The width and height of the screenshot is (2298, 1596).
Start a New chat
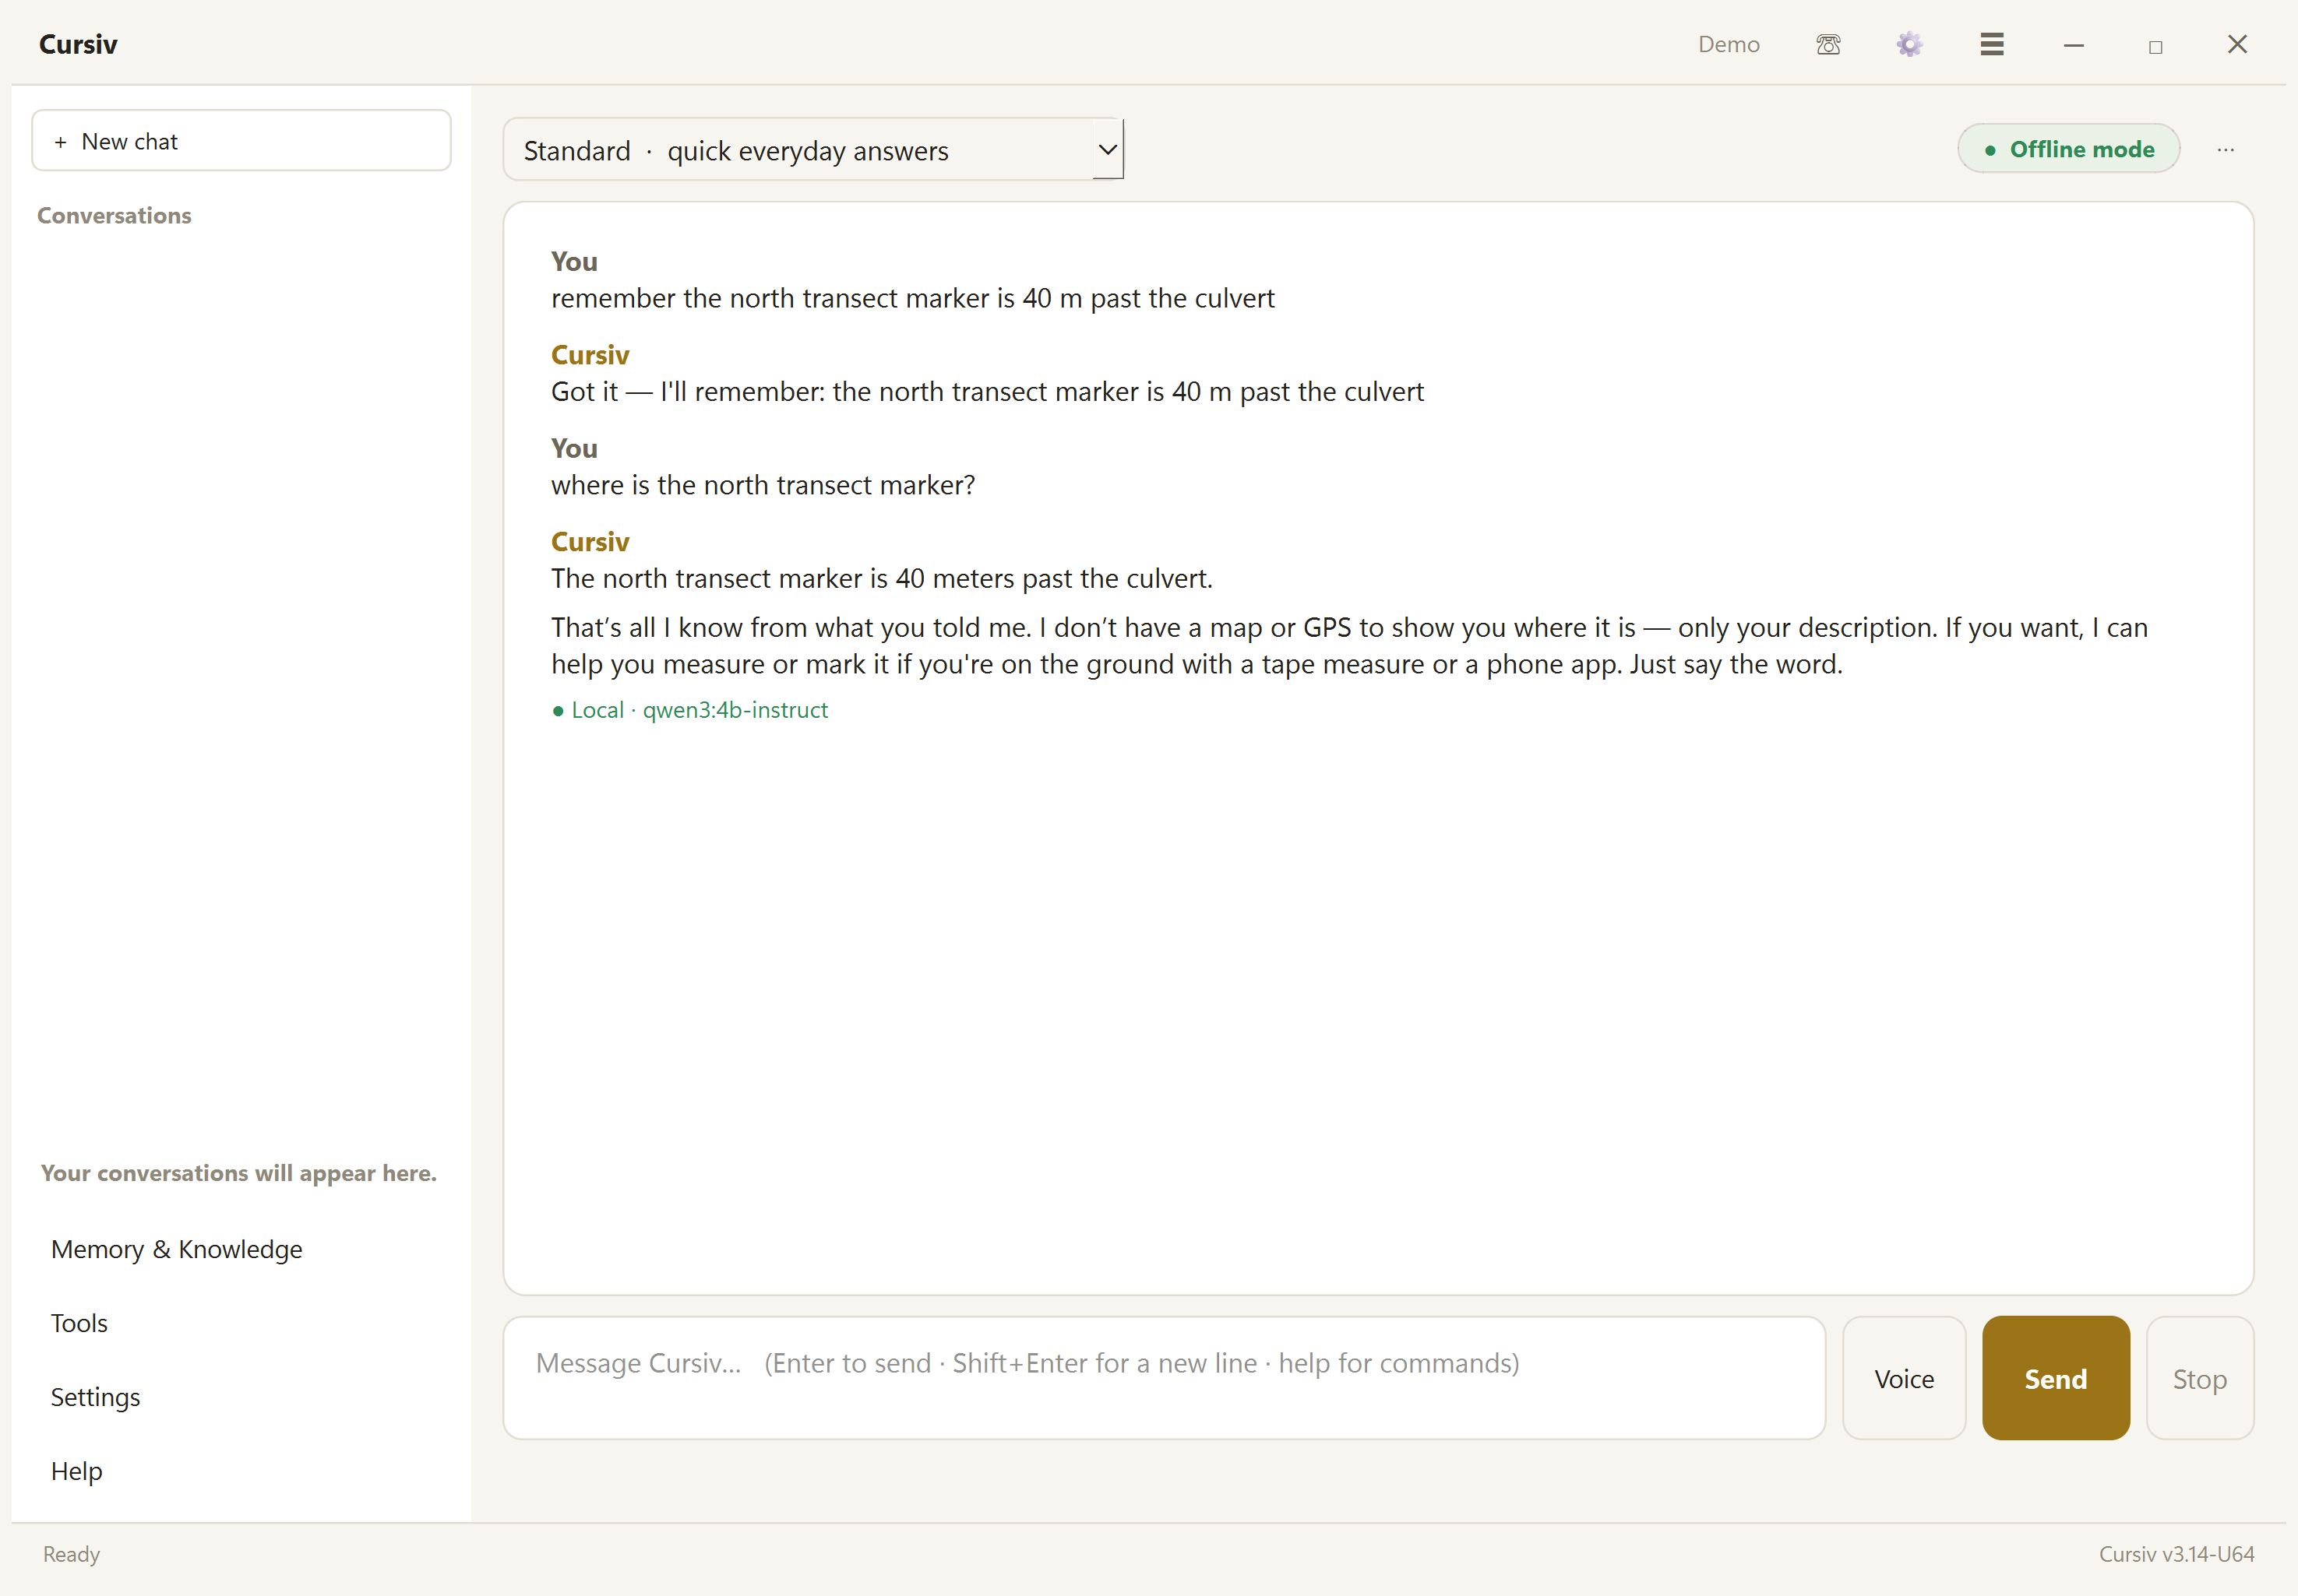241,141
